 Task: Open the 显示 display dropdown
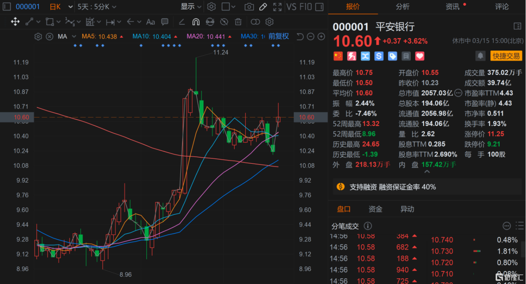[x=191, y=6]
